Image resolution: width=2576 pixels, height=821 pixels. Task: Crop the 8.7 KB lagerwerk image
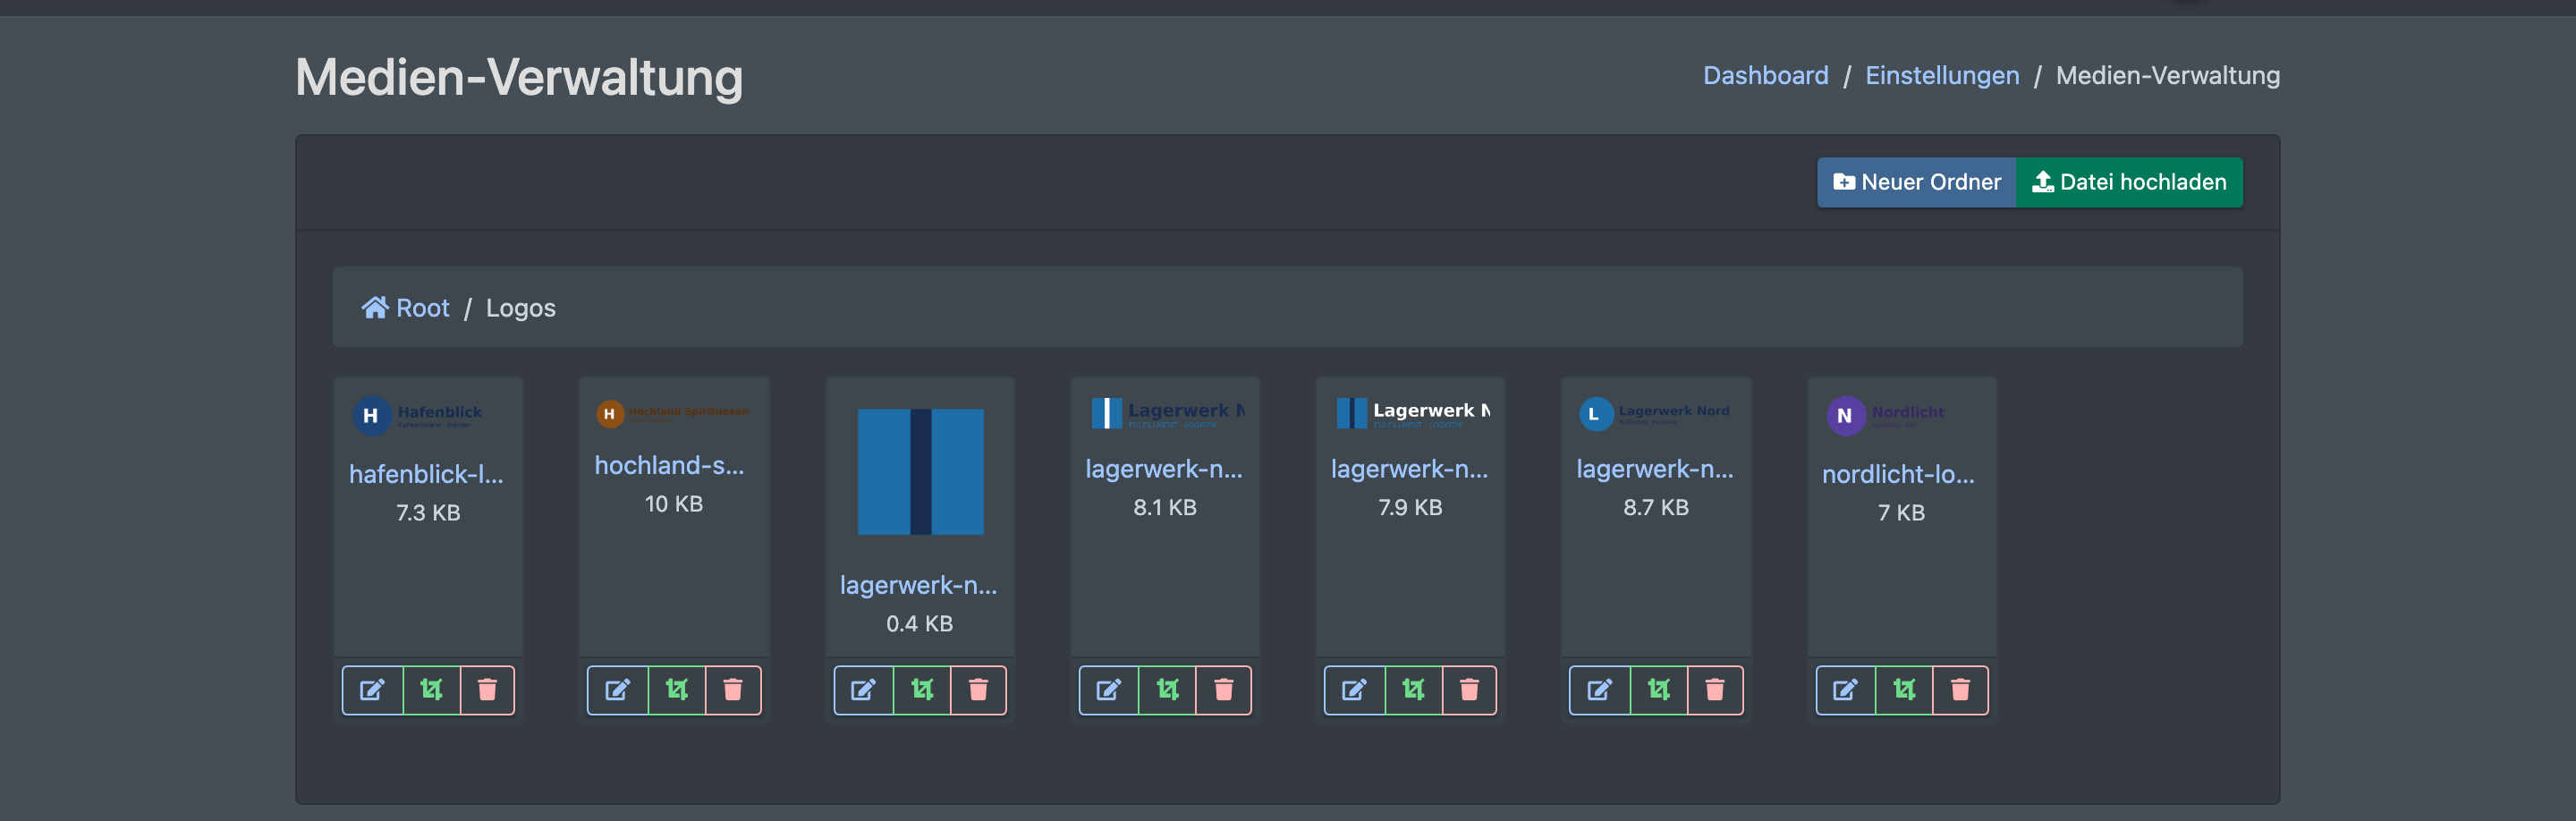coord(1658,690)
